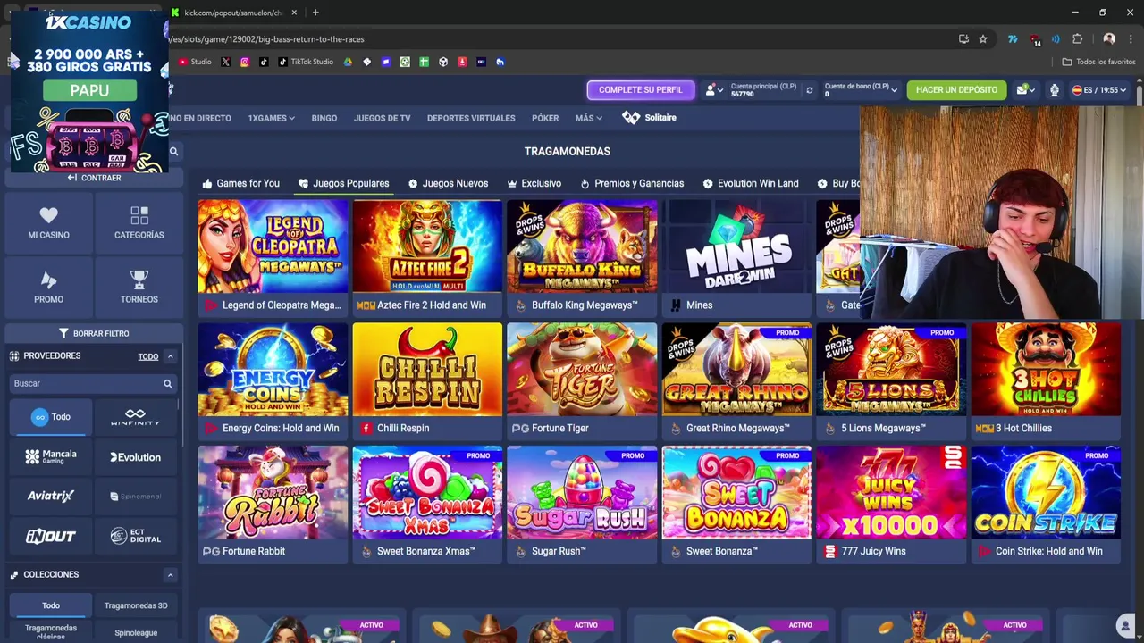The height and width of the screenshot is (643, 1144).
Task: Open the Sweet Bonanza game thumbnail
Action: 736,493
